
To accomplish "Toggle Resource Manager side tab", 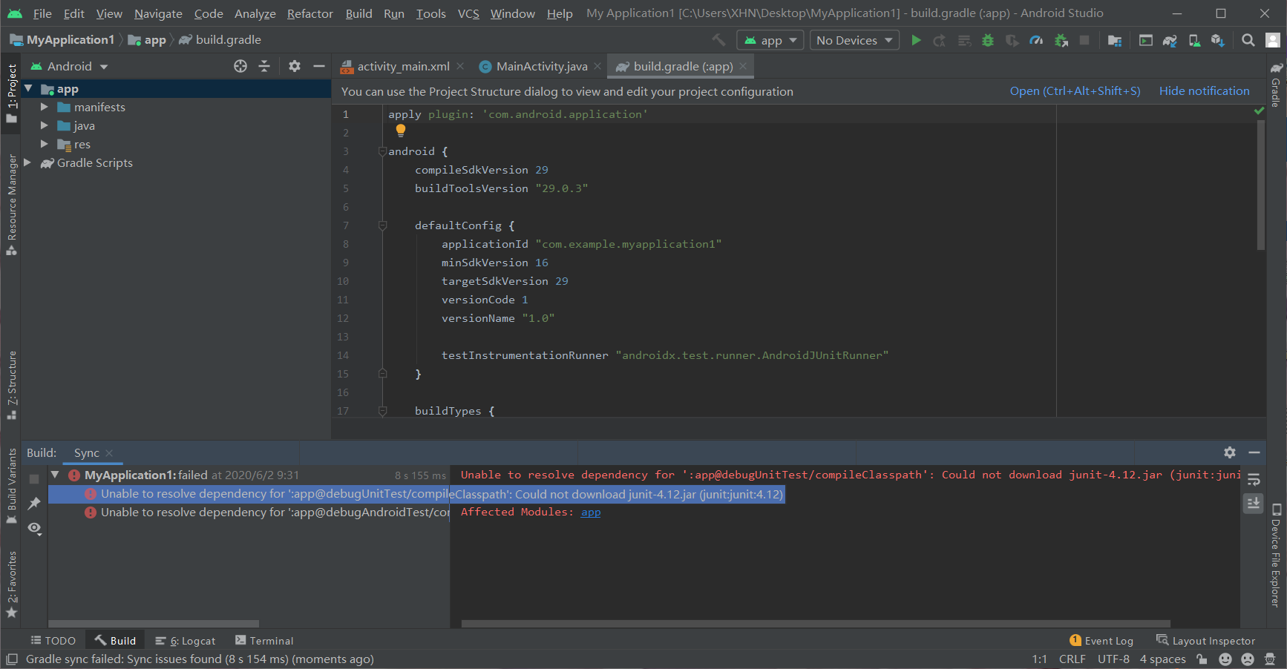I will 12,205.
